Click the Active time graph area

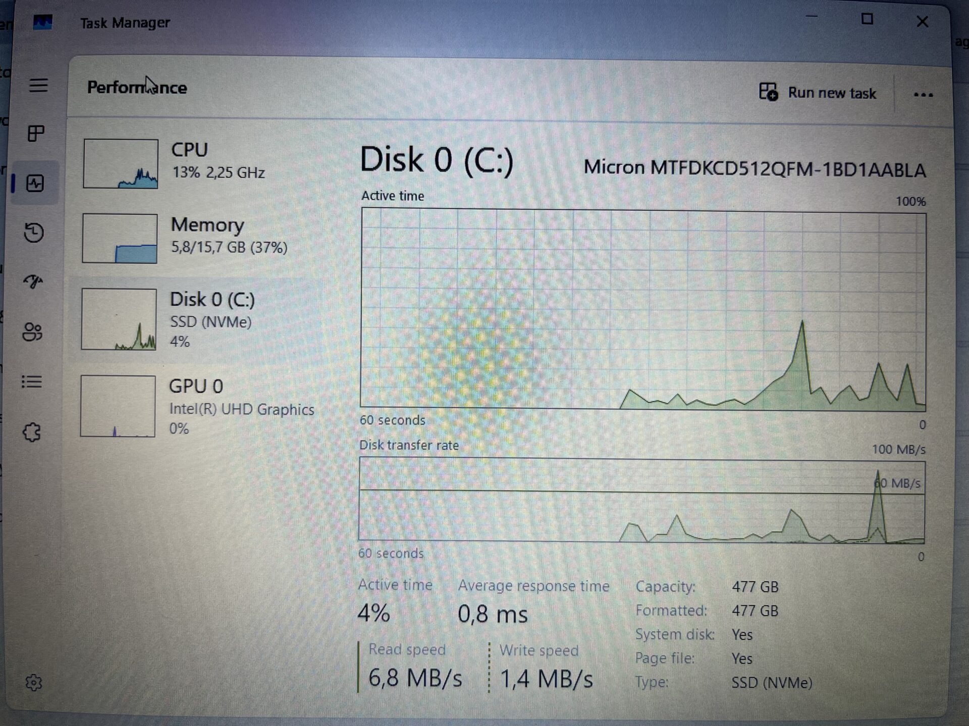tap(643, 309)
